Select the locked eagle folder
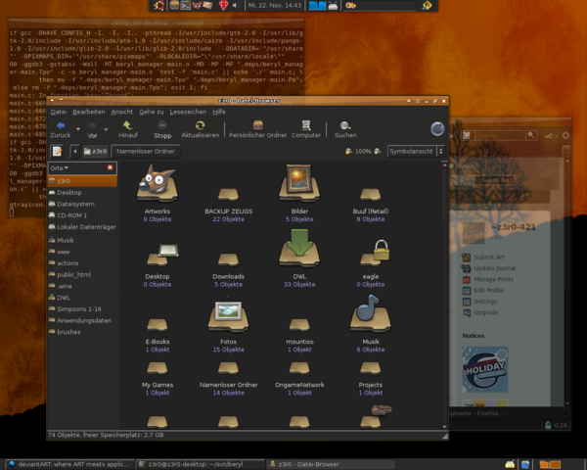The image size is (587, 470). coord(375,253)
